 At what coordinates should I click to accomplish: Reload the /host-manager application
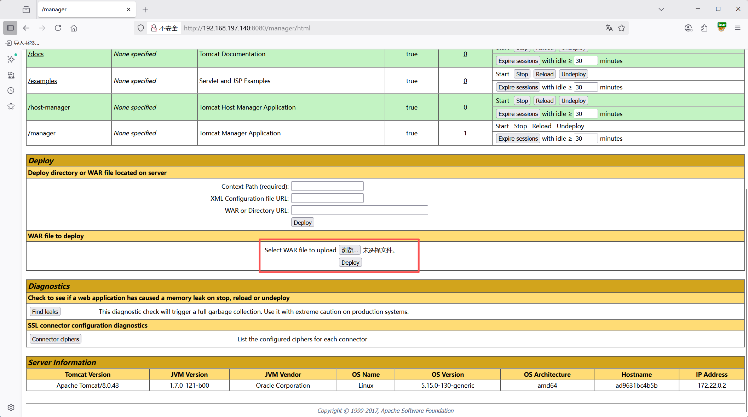(545, 101)
